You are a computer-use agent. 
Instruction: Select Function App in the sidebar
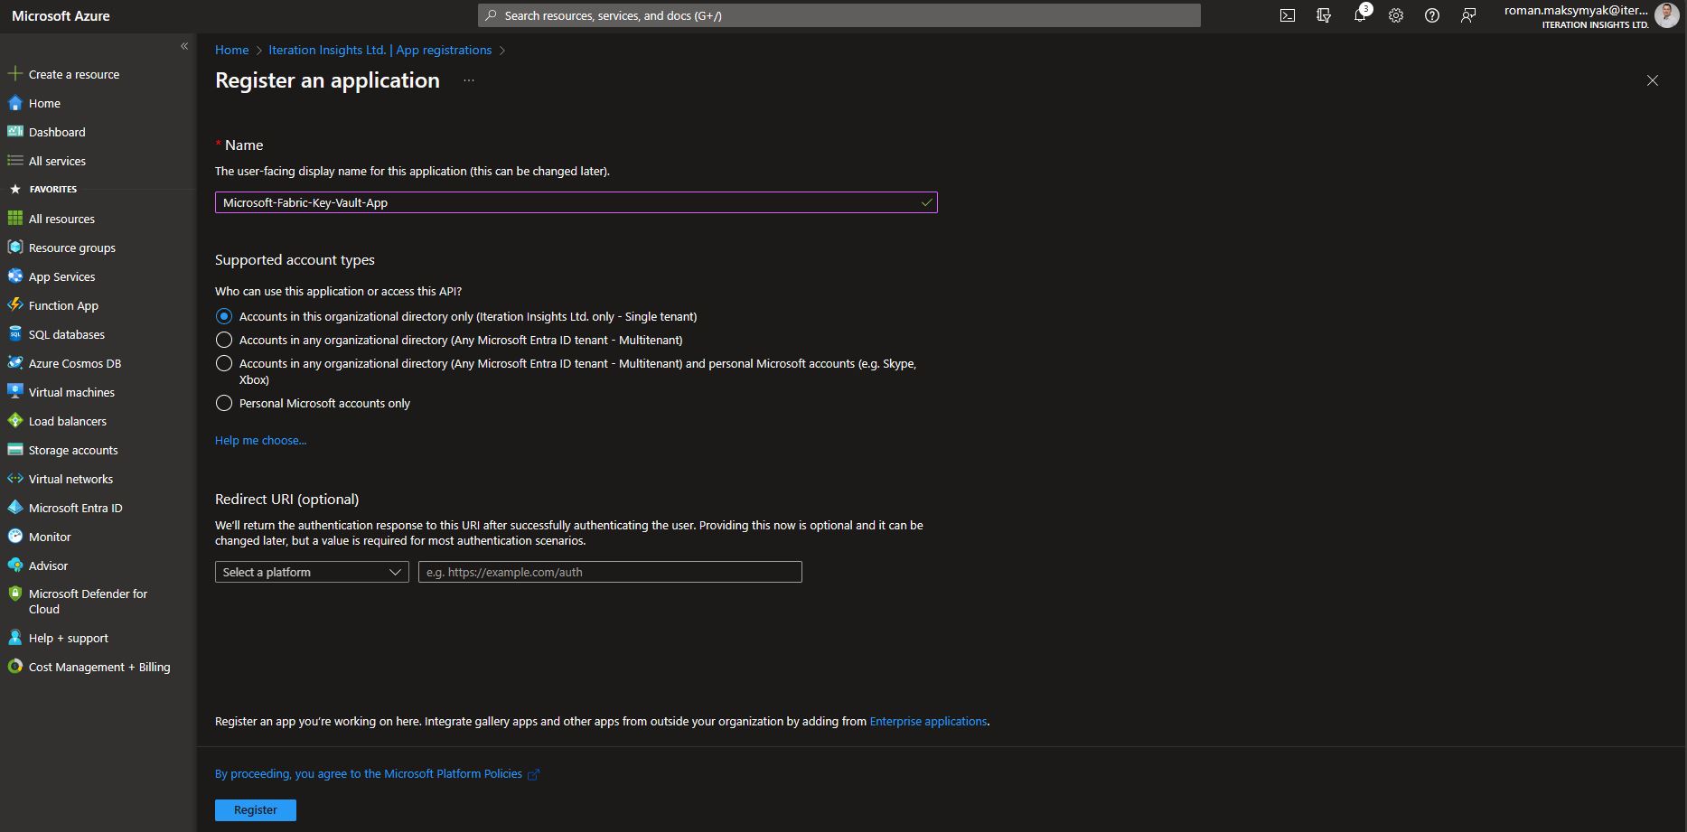point(63,305)
